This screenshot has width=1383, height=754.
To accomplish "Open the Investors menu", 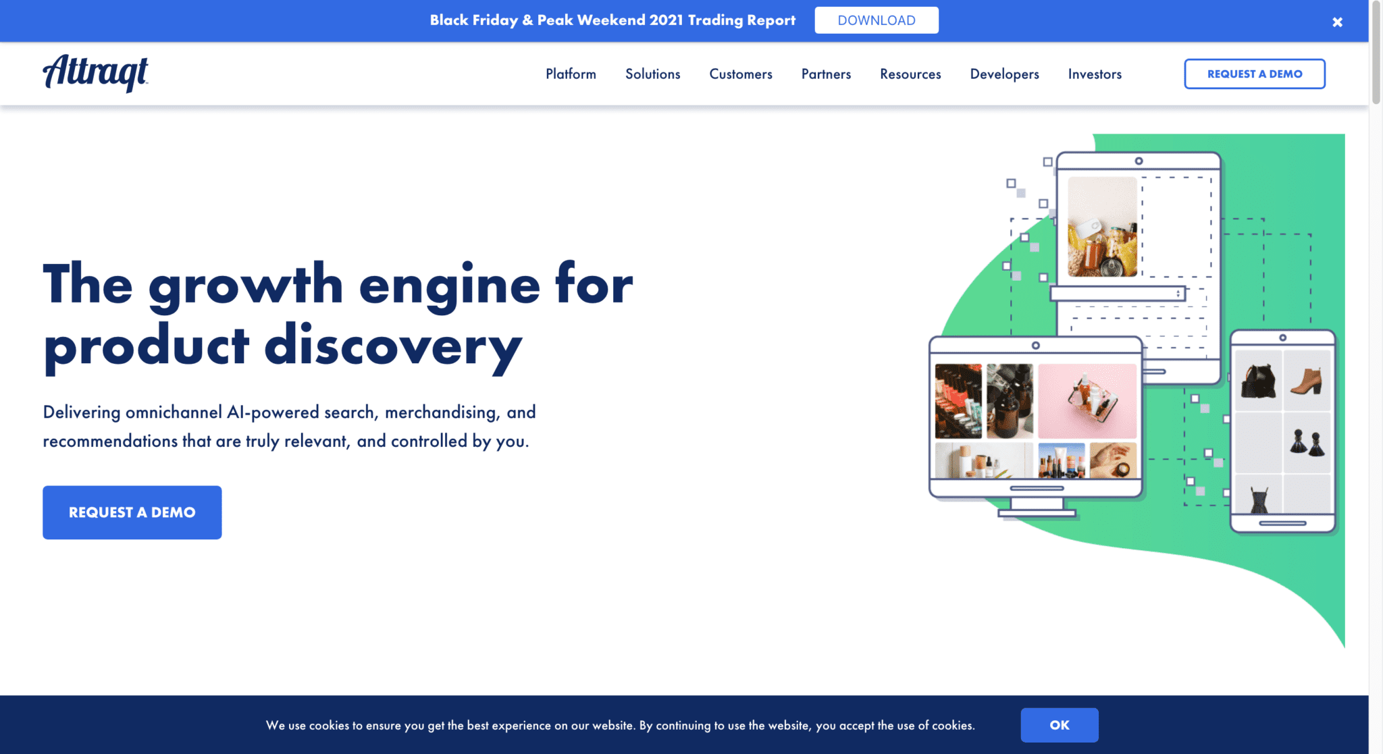I will tap(1094, 74).
